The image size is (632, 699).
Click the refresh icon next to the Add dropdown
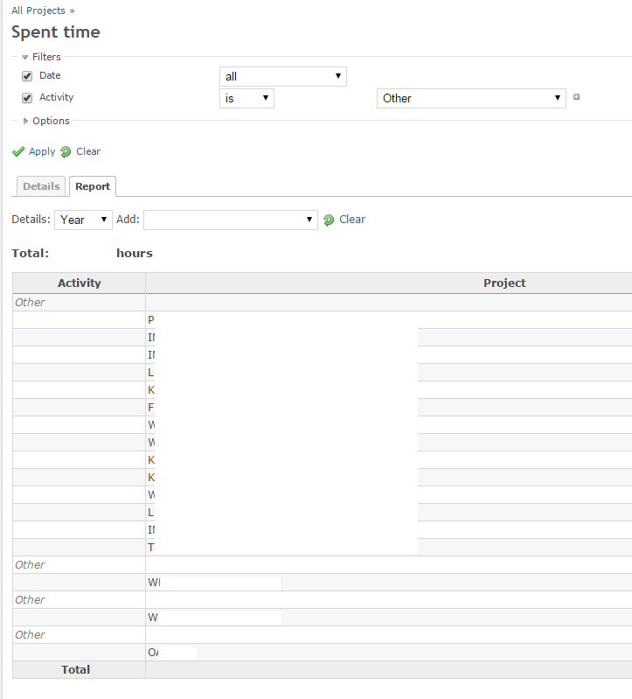coord(329,220)
